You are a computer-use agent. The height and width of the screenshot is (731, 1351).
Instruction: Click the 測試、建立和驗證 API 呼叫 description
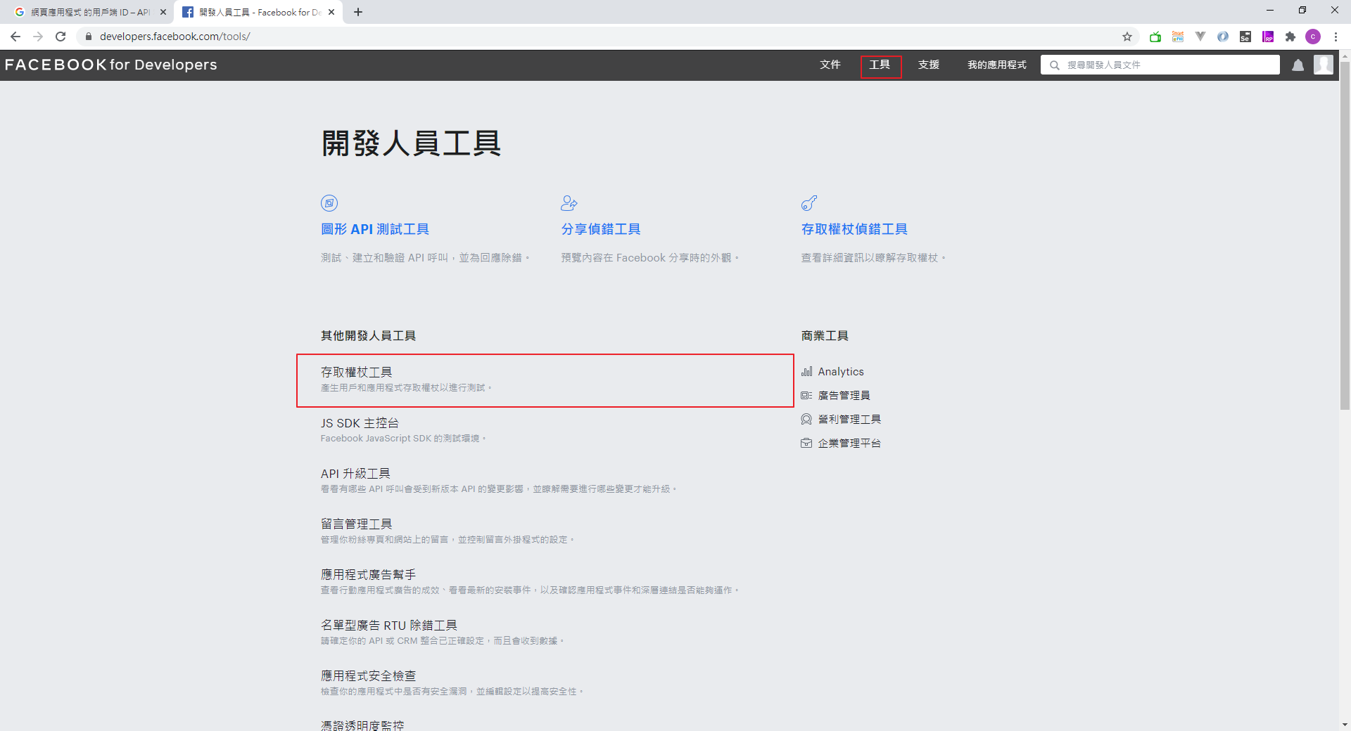(x=425, y=258)
